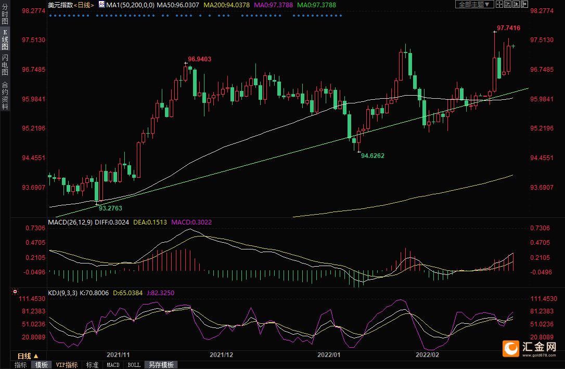The width and height of the screenshot is (565, 369).
Task: Choose the BOLL template button
Action: tap(134, 365)
